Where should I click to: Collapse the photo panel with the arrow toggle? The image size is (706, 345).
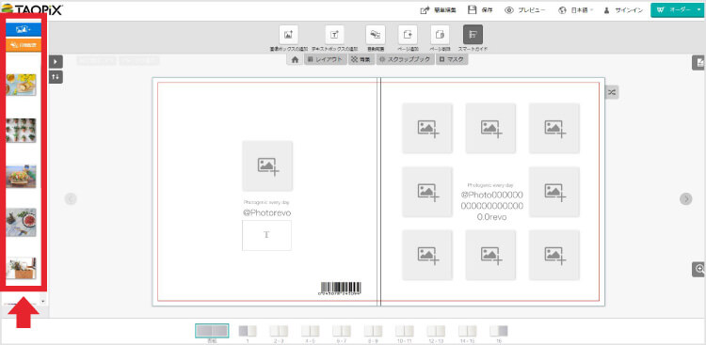point(56,62)
